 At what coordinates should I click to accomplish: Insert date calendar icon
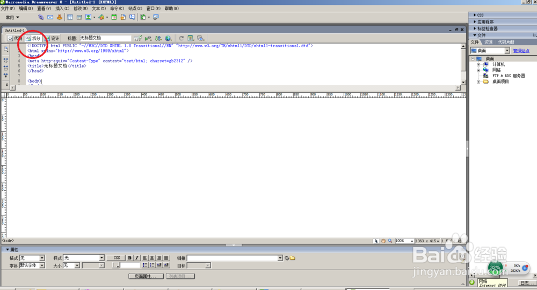(114, 17)
